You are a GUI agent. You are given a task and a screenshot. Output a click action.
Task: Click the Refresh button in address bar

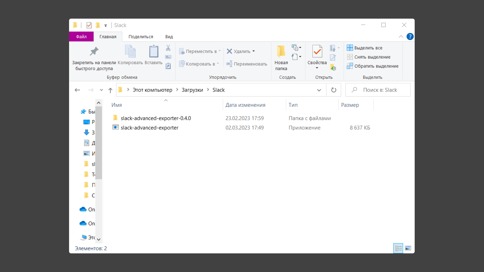click(334, 90)
